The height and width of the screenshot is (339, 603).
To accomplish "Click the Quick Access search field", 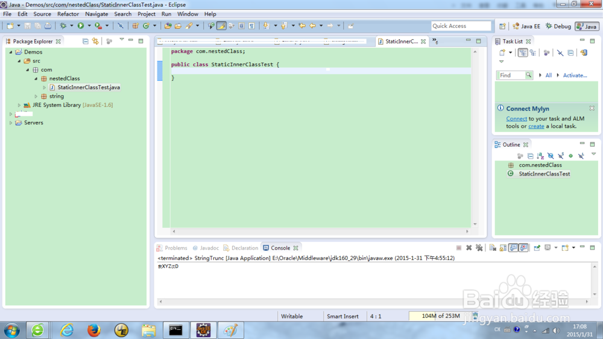I will (x=461, y=26).
